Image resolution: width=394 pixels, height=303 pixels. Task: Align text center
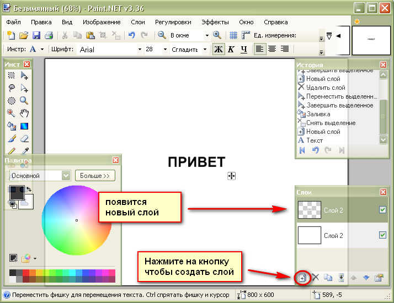click(272, 49)
